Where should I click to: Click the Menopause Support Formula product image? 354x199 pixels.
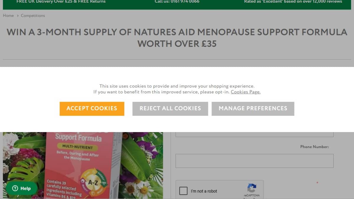click(x=83, y=165)
